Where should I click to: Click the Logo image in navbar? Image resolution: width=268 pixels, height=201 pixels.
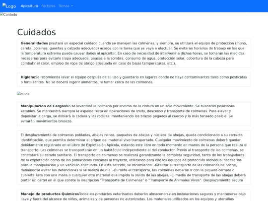(x=9, y=6)
